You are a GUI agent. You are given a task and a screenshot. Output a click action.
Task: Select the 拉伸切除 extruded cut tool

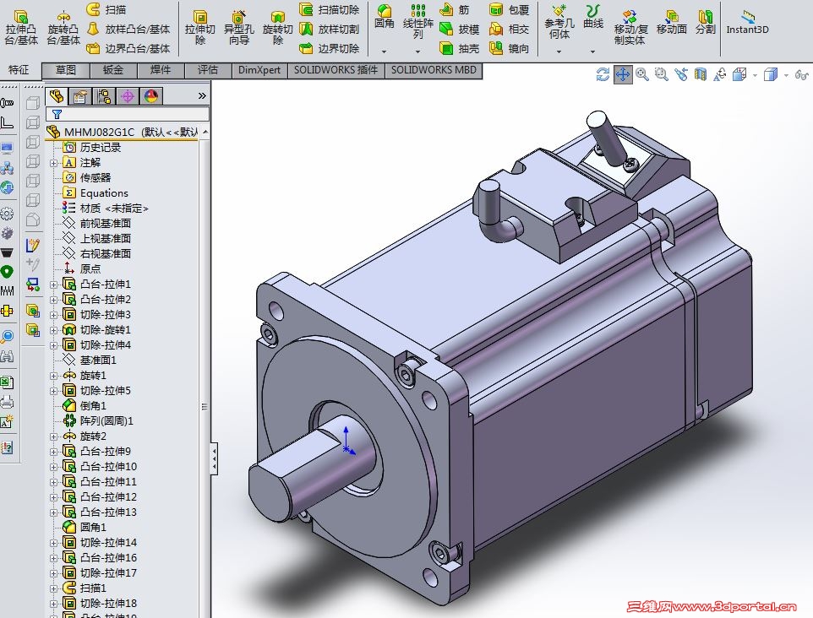pyautogui.click(x=199, y=28)
